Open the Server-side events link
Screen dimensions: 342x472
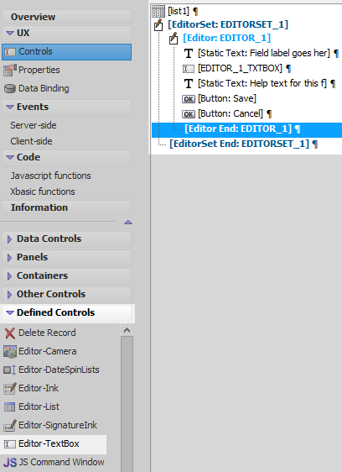34,125
